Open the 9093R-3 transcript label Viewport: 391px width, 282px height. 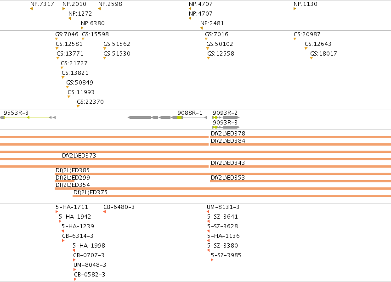[x=225, y=123]
